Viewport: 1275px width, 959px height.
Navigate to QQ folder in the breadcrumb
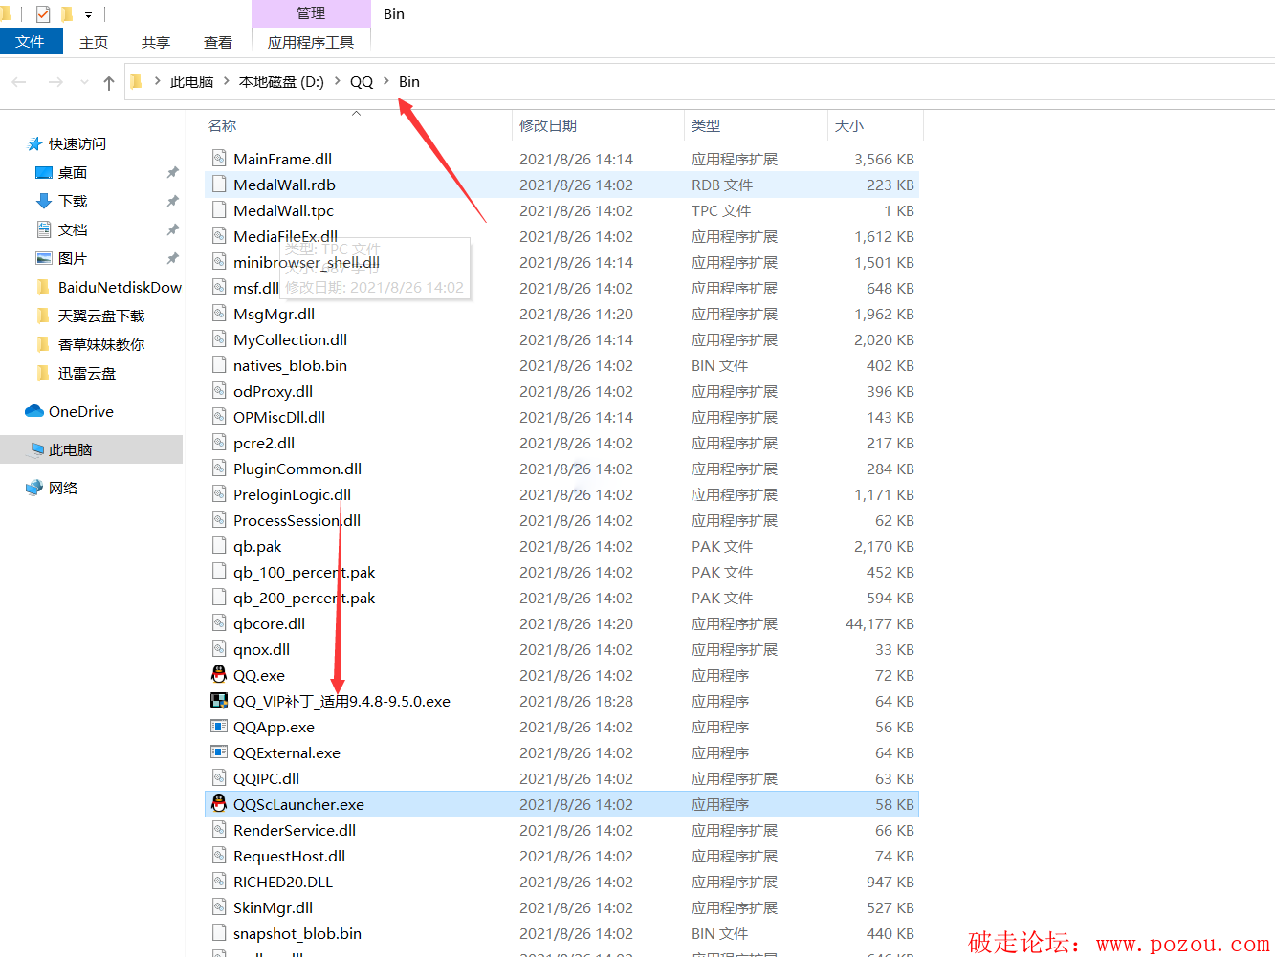pyautogui.click(x=362, y=82)
